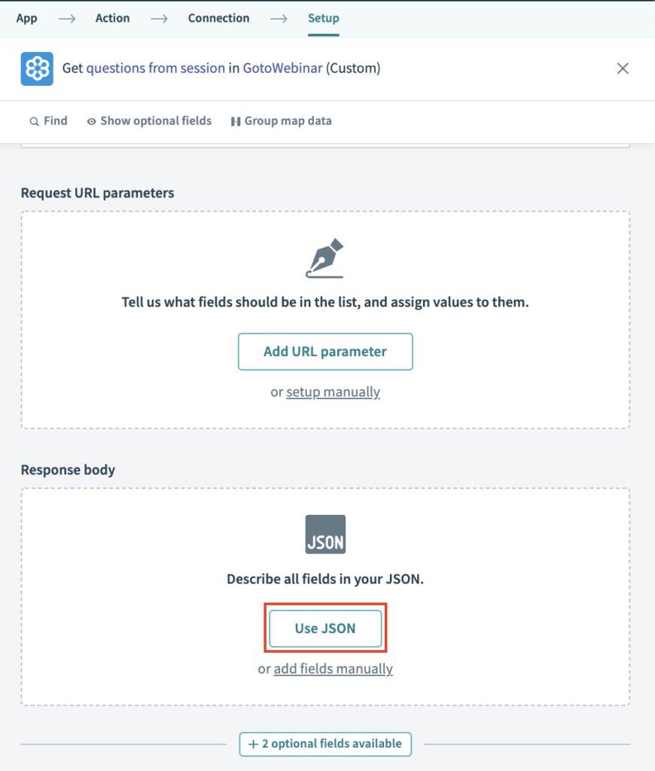655x771 pixels.
Task: Open the Connection step
Action: coord(218,18)
